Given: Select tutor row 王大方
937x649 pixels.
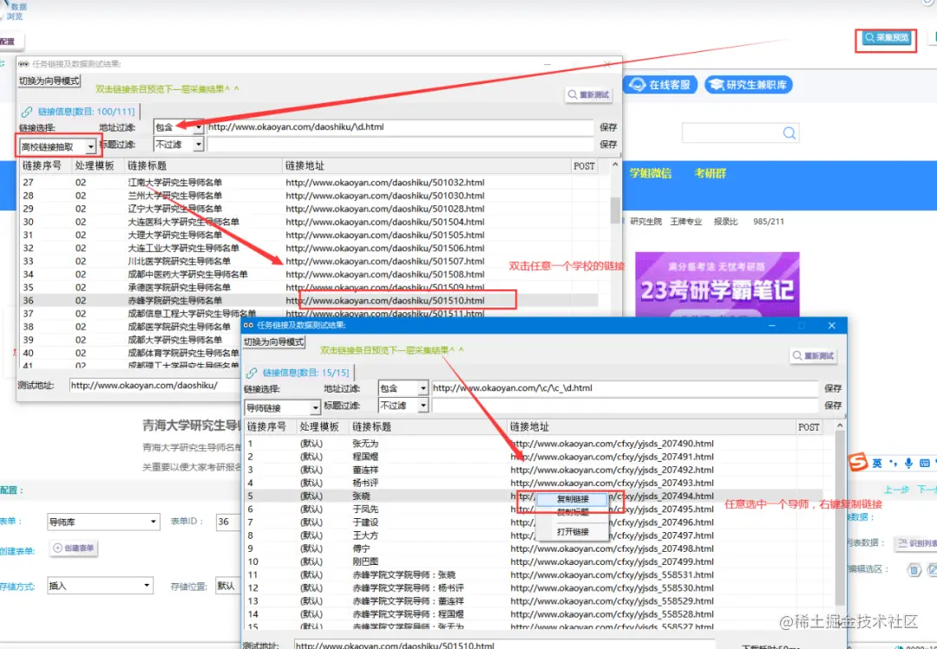Looking at the screenshot, I should [x=533, y=535].
